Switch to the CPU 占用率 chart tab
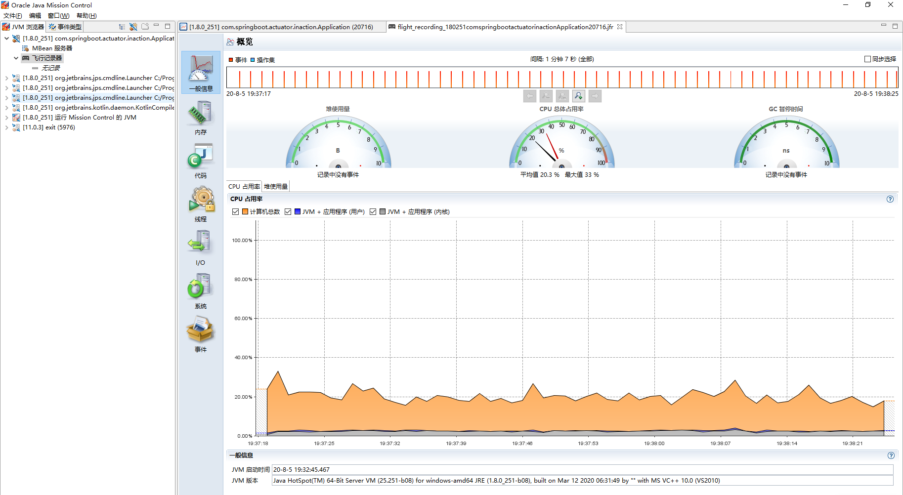The height and width of the screenshot is (495, 903). 244,186
